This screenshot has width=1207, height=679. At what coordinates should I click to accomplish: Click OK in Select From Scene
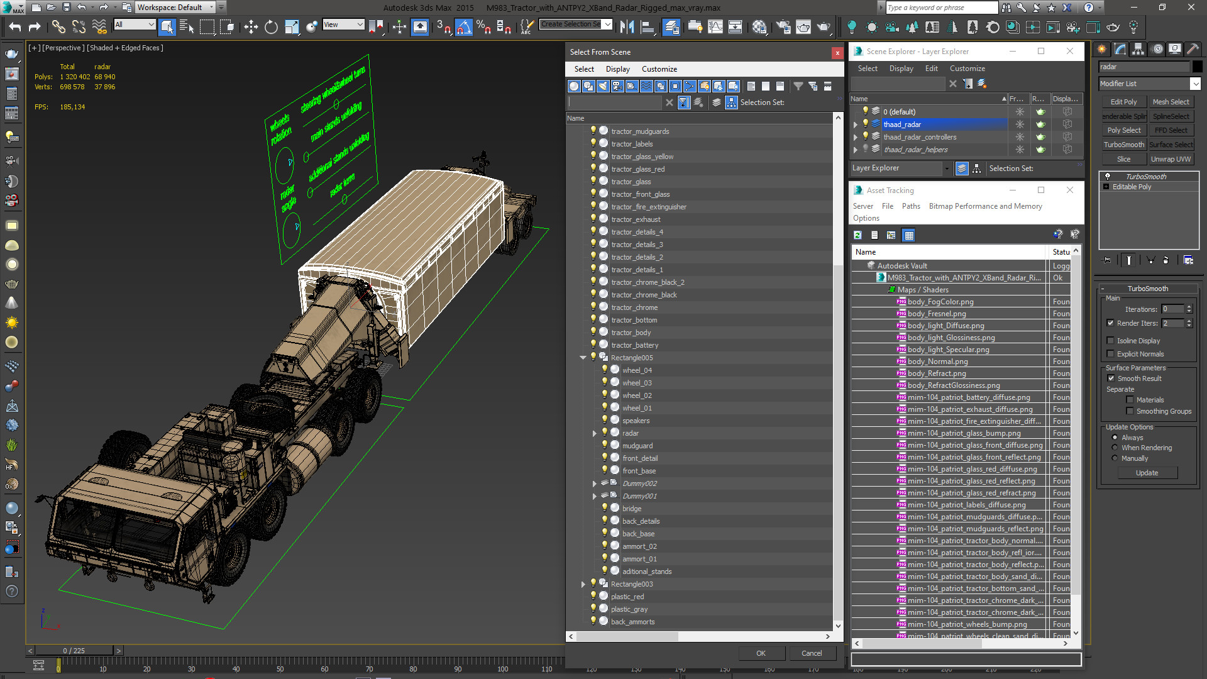[x=761, y=653]
